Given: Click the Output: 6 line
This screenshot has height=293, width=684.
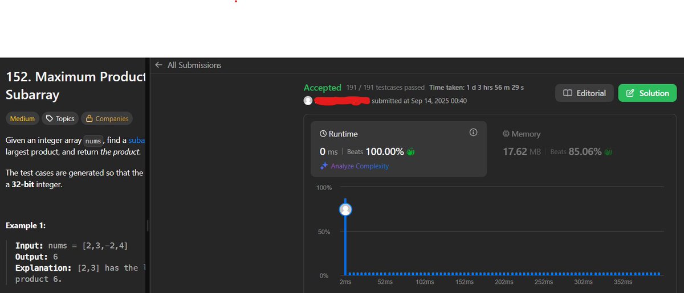Looking at the screenshot, I should [x=37, y=257].
